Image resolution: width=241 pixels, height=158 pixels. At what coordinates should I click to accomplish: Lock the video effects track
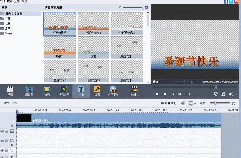(x=6, y=131)
